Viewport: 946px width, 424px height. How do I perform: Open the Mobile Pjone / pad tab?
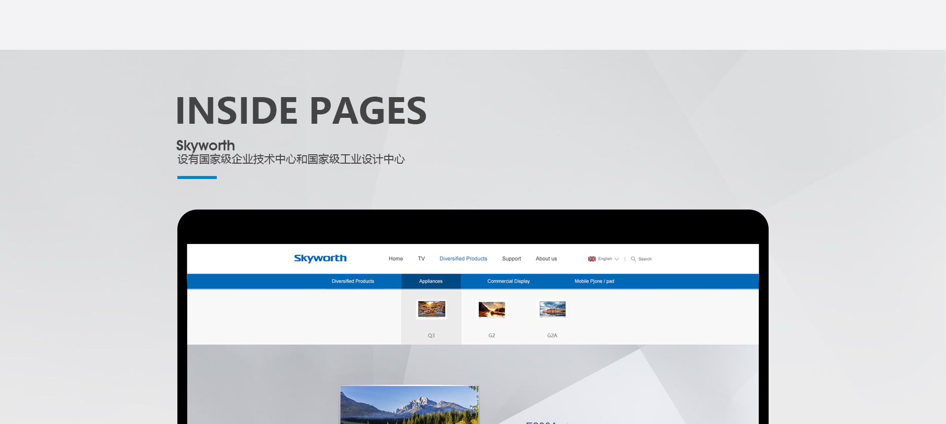(594, 282)
